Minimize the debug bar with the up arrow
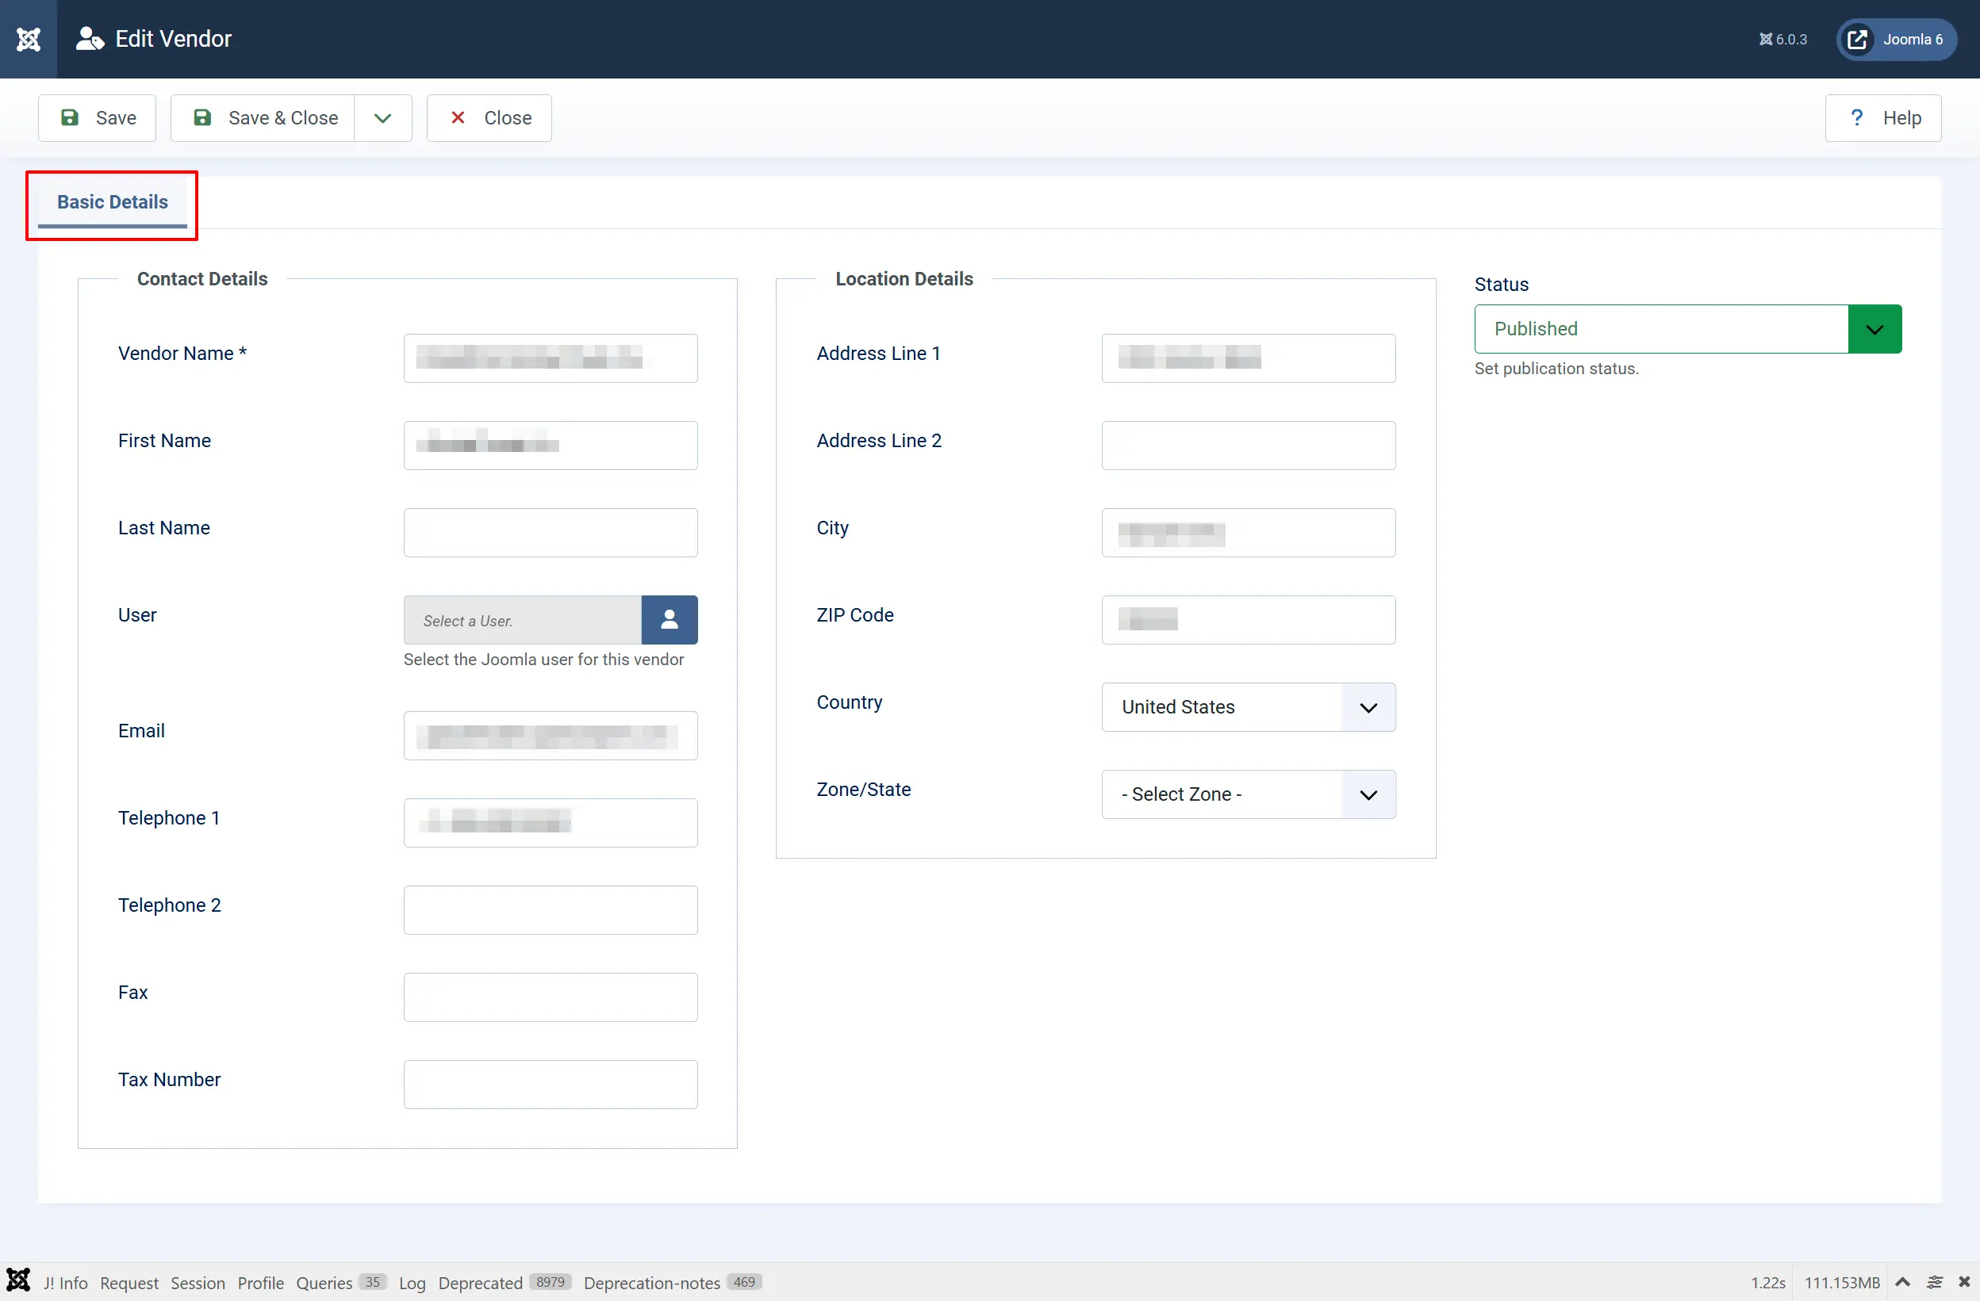Viewport: 1980px width, 1301px height. 1902,1282
